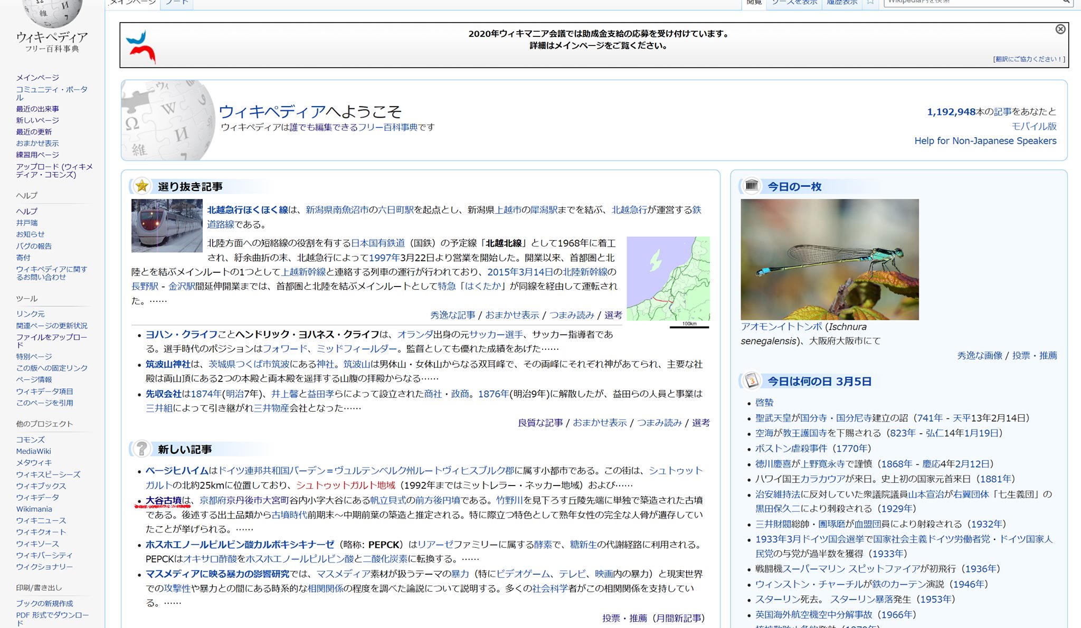
Task: Open the 北越急行ほくほく線 featured article
Action: click(248, 210)
